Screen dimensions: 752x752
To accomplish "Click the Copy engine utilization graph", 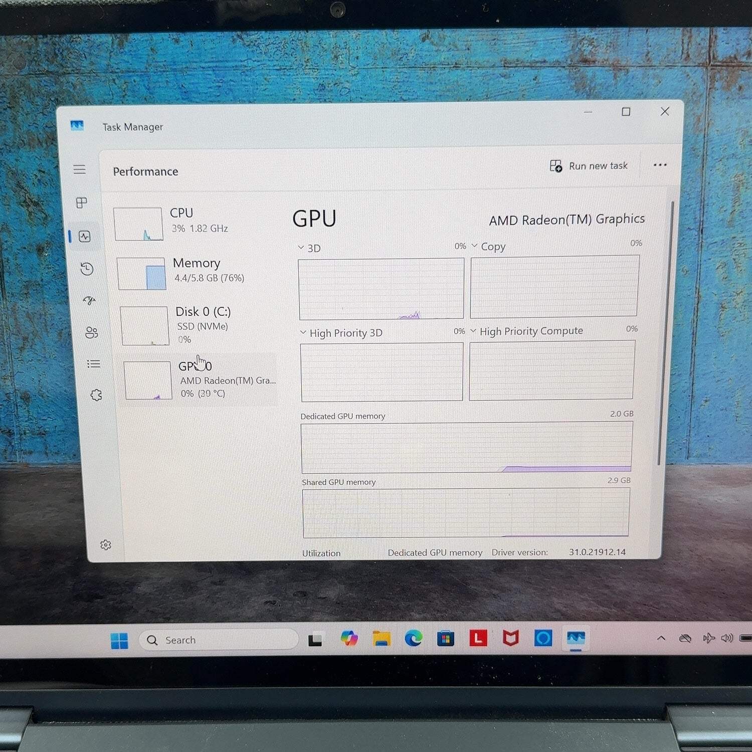I will tap(554, 286).
